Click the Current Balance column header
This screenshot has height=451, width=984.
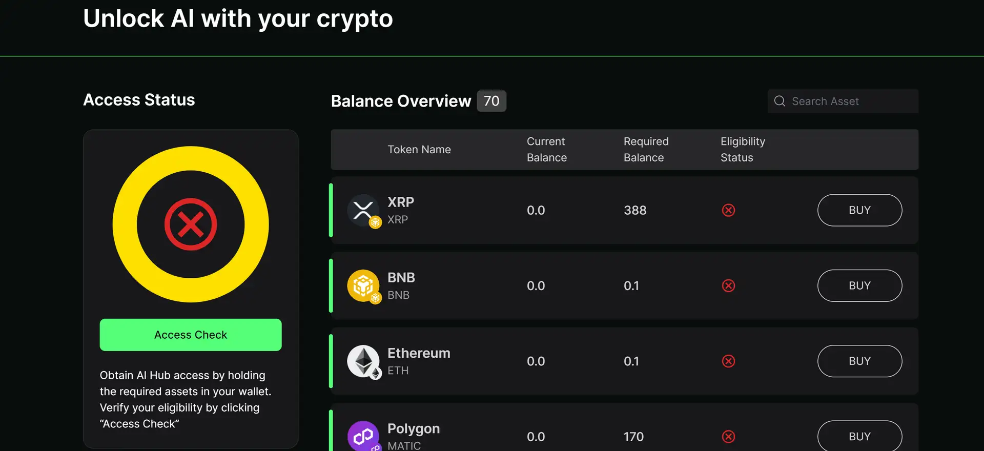(x=546, y=150)
